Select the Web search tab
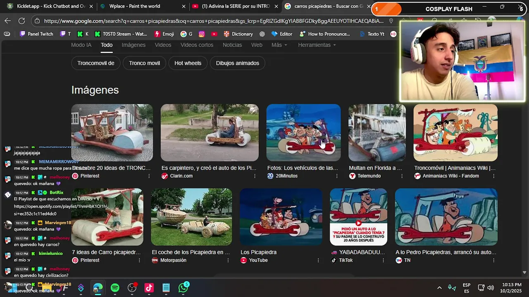 point(257,45)
